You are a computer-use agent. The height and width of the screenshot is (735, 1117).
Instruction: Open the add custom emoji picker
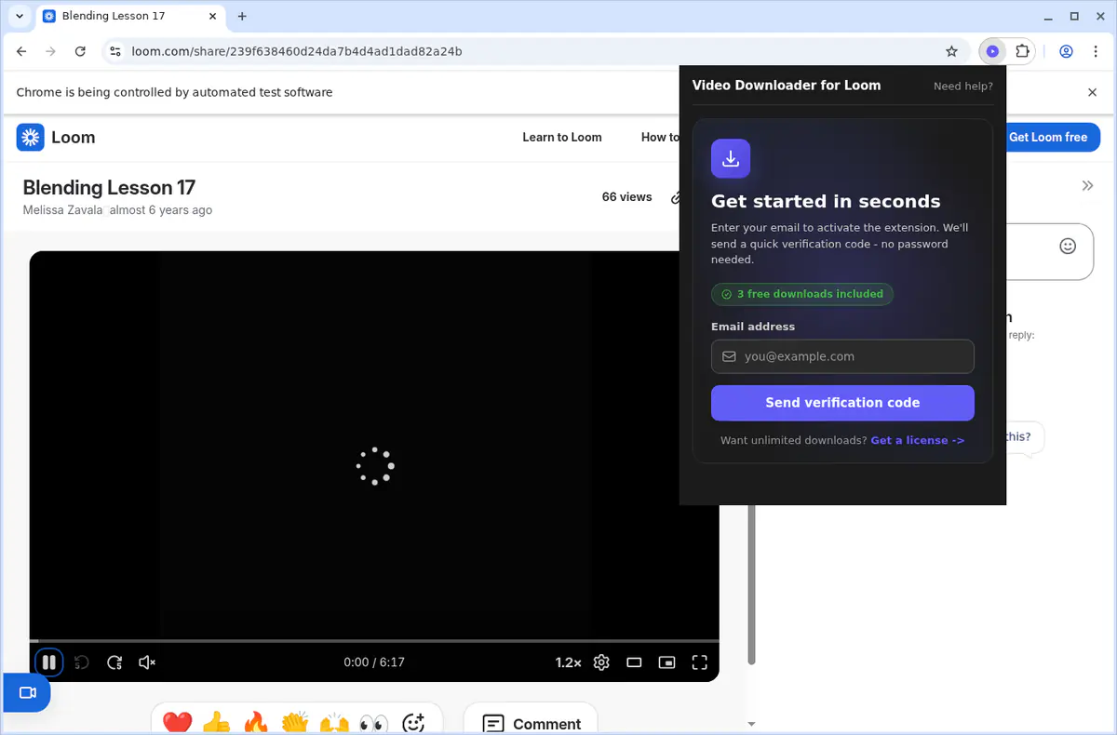[x=413, y=723]
